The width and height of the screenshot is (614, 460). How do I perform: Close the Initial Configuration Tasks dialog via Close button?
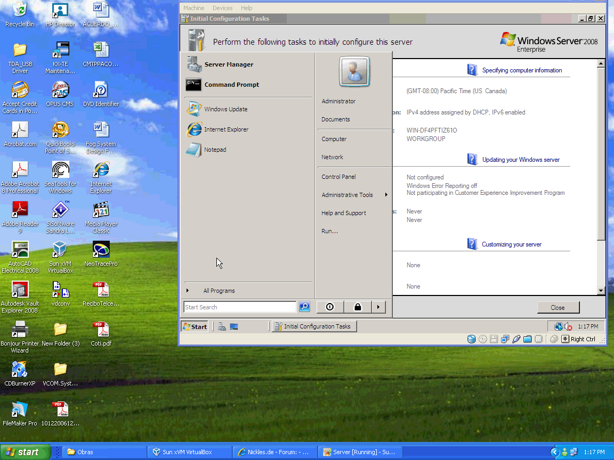click(558, 307)
